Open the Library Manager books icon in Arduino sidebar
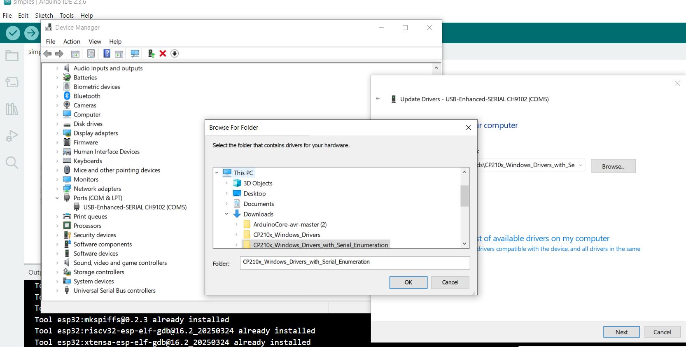 pos(12,109)
